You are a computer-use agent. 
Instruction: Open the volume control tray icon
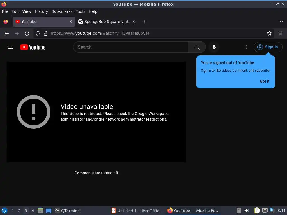click(247, 211)
